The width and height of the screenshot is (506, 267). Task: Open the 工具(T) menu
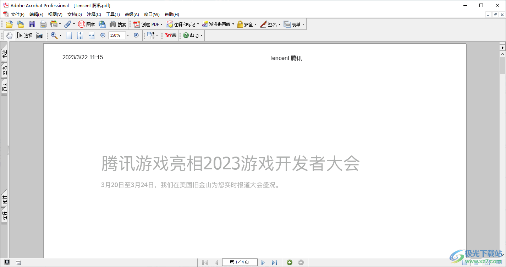[113, 15]
